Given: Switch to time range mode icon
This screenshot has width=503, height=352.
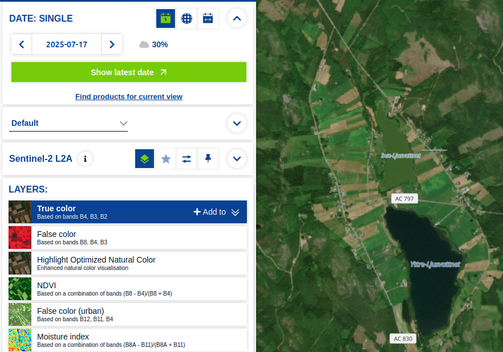Looking at the screenshot, I should pos(208,18).
